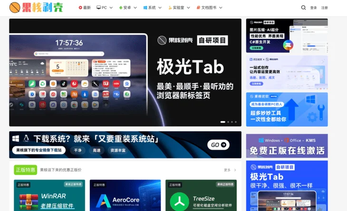This screenshot has width=347, height=211.
Task: Click the red 最新 icon
Action: coord(80,8)
